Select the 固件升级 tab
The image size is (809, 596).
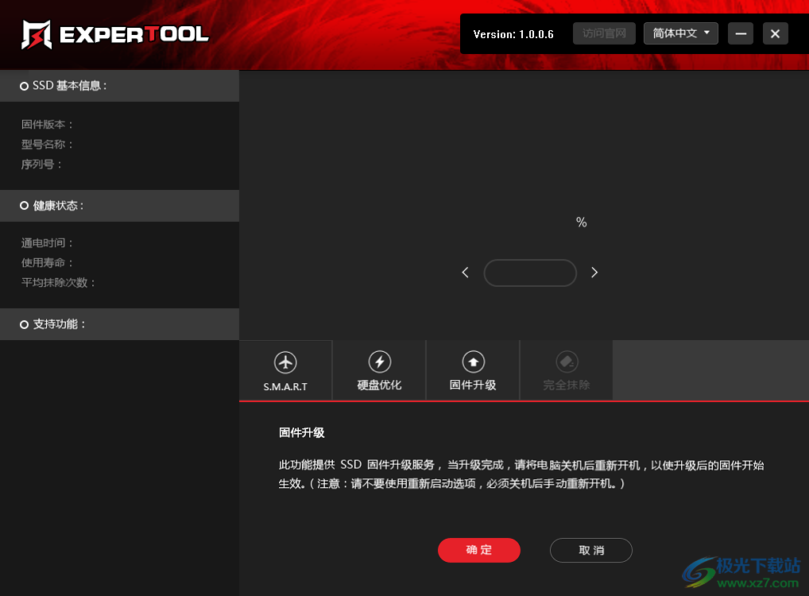473,370
